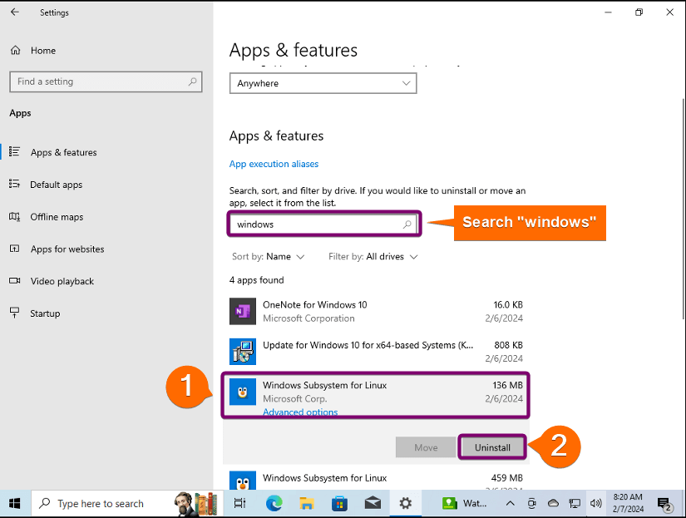Restore down the Settings window
686x518 pixels.
click(x=639, y=12)
